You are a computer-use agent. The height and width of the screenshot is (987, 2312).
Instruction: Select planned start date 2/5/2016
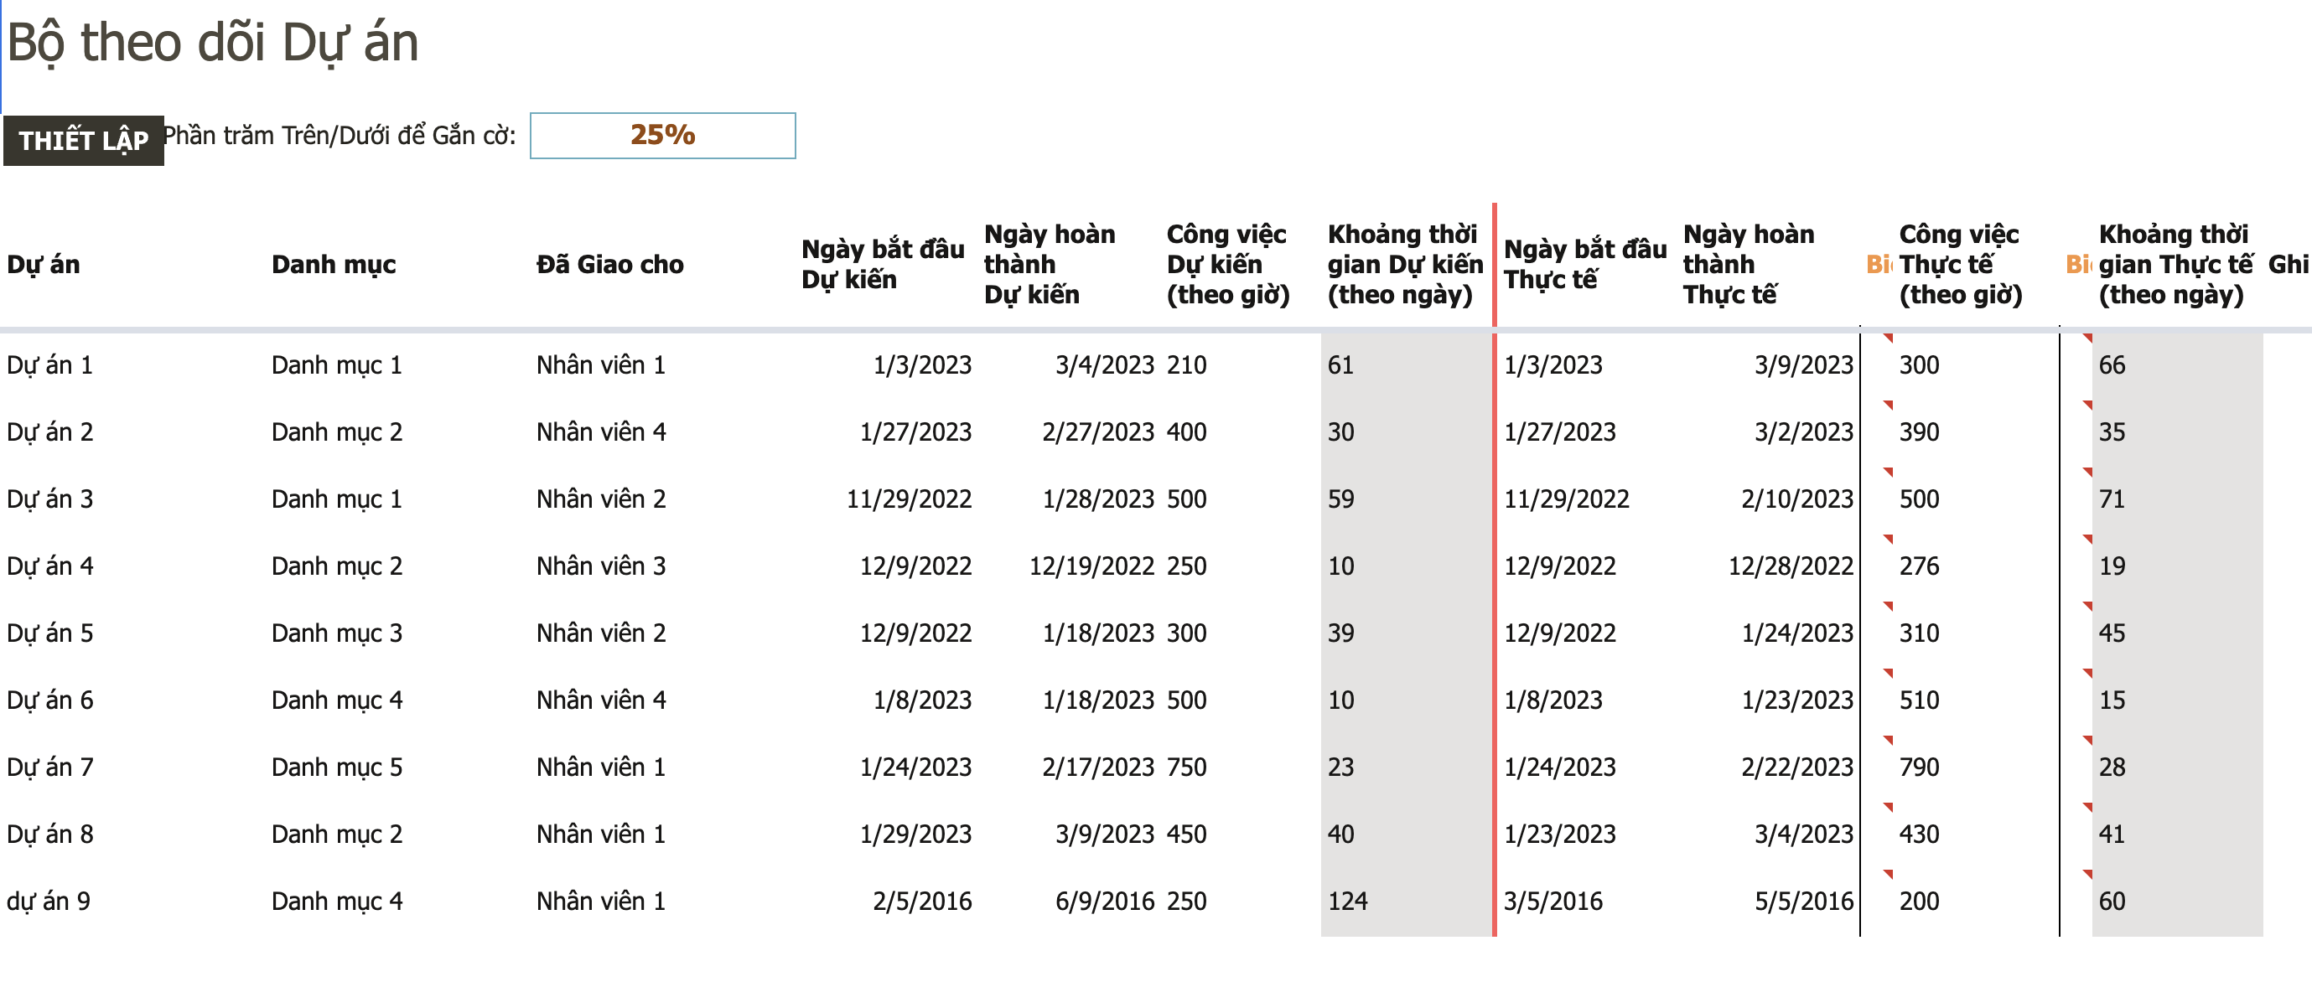pos(923,901)
